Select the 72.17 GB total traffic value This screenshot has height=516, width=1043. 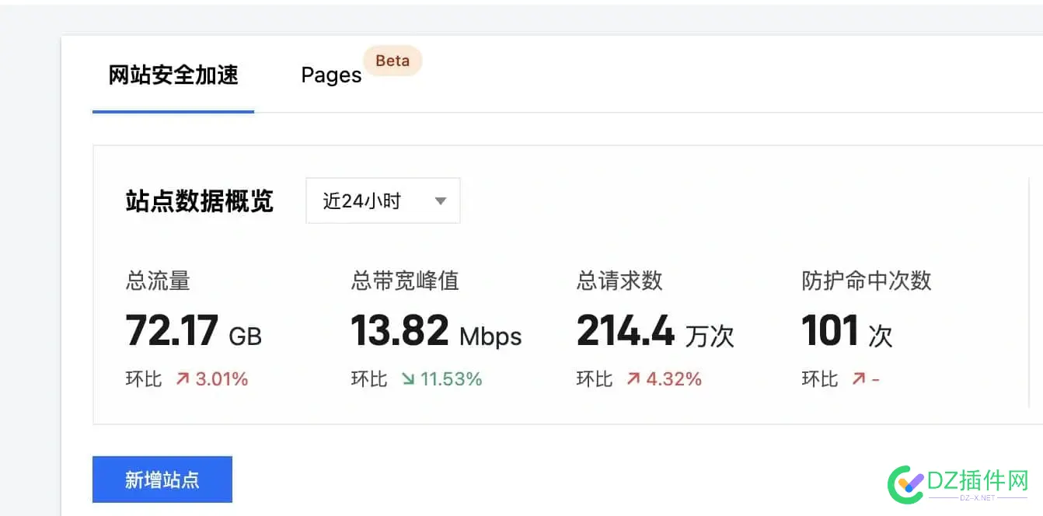194,332
